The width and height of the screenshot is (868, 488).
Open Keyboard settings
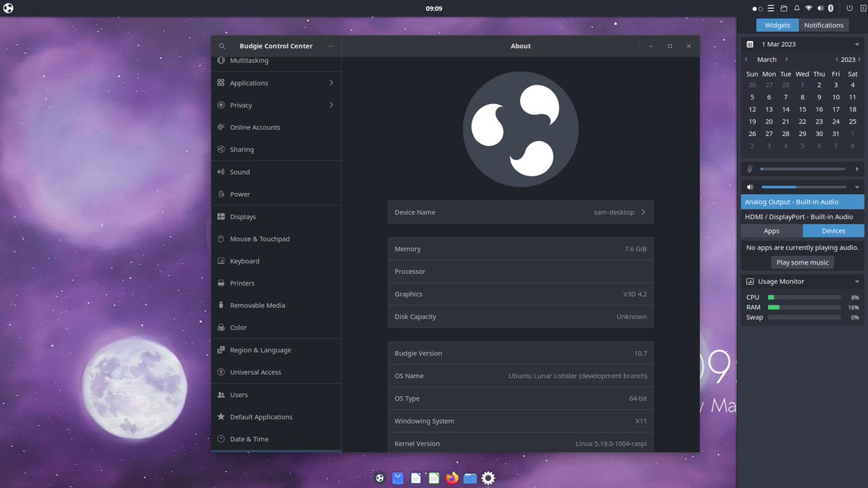276,261
